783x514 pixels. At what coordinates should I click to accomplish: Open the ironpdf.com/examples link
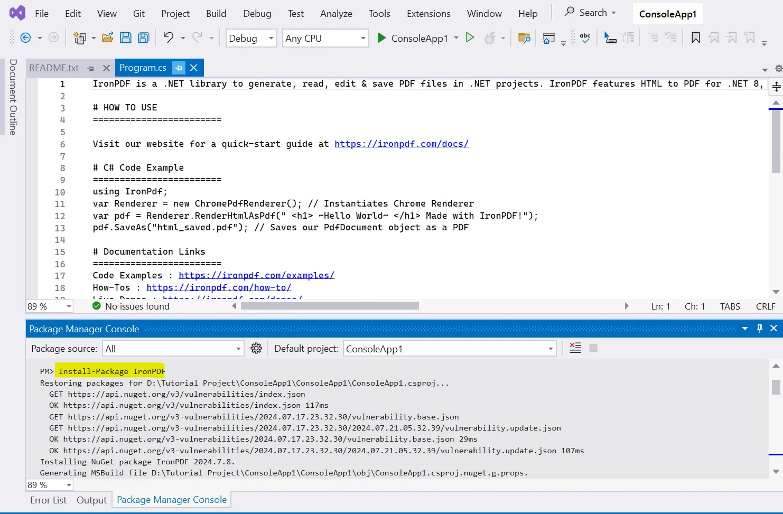click(256, 275)
